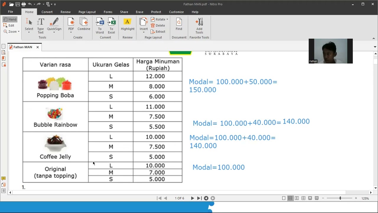The image size is (378, 213).
Task: Select the Hand tool
Action: point(10,19)
